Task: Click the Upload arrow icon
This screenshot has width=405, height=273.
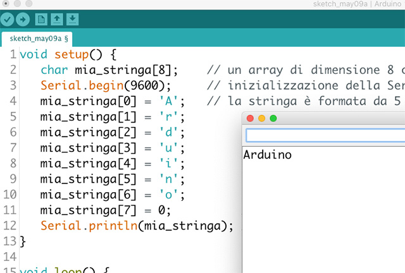Action: [23, 20]
